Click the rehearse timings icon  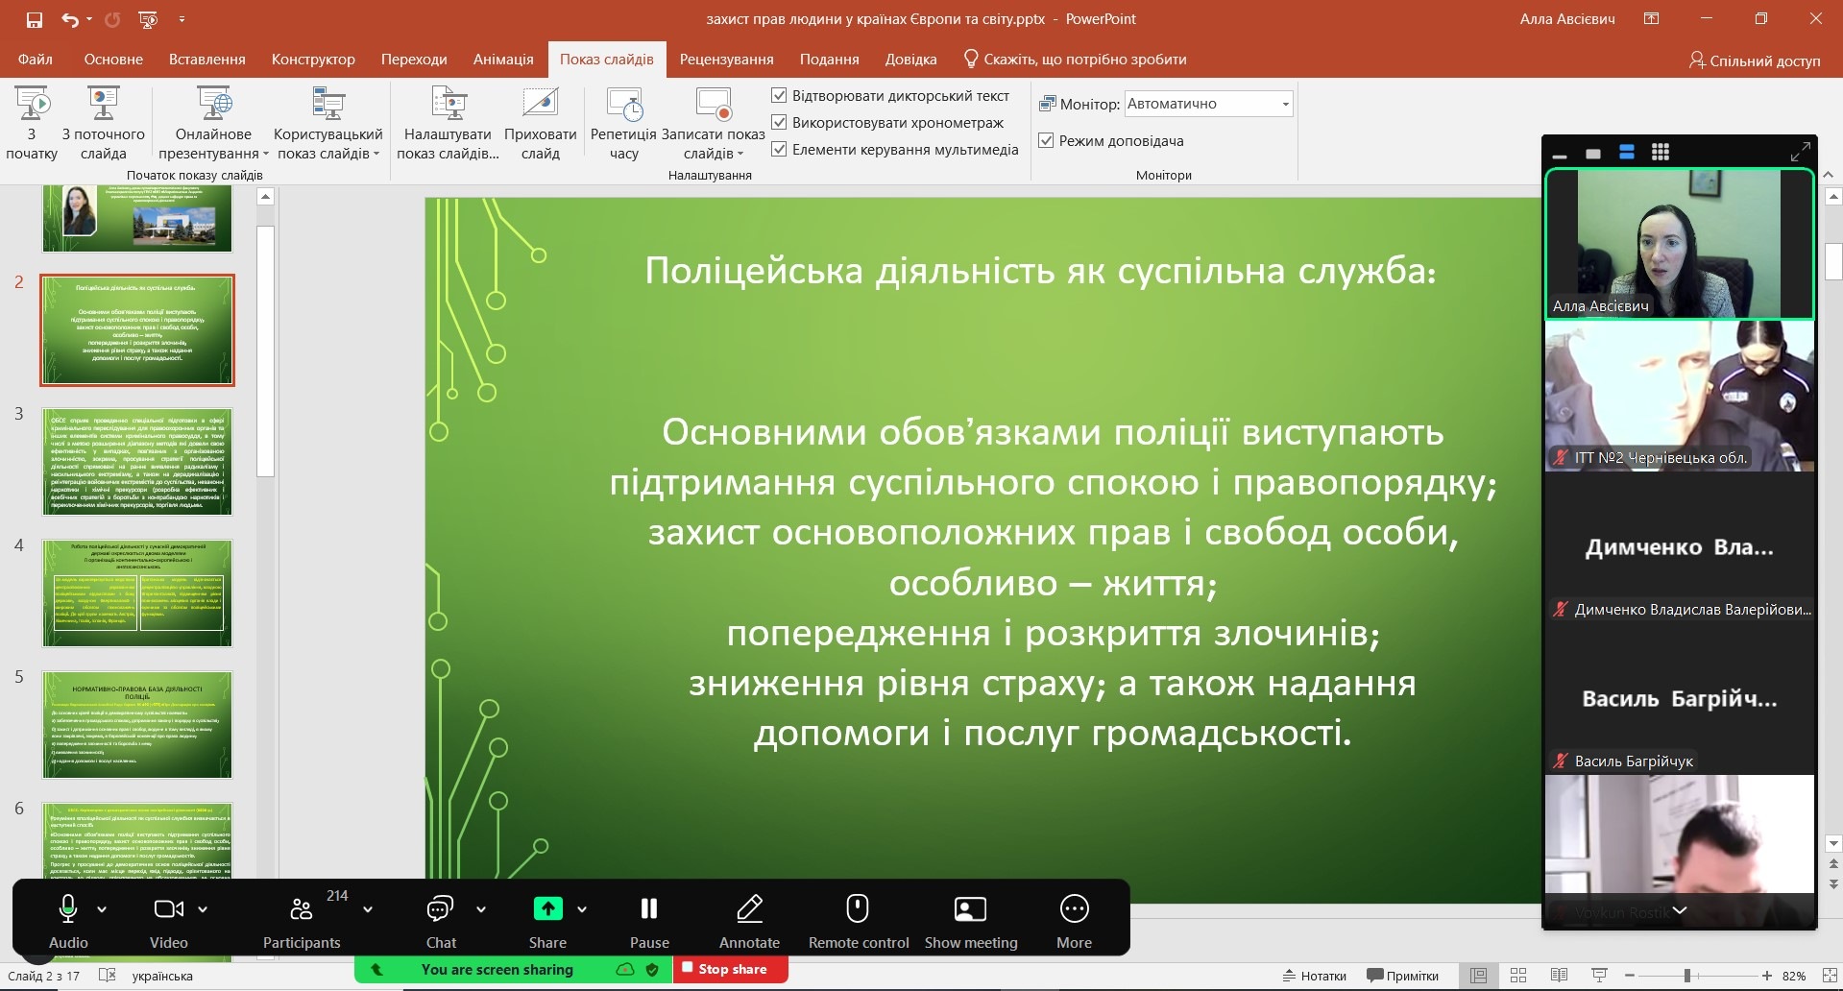click(623, 104)
